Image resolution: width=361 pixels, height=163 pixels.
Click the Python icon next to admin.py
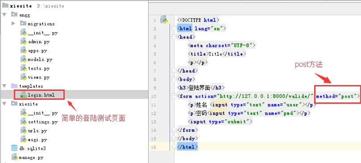coord(24,41)
